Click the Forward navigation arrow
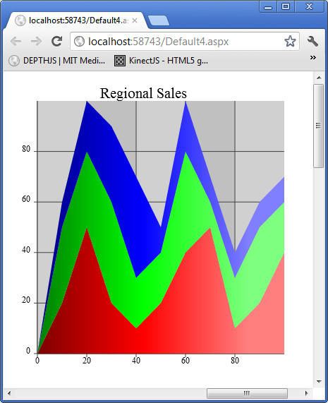Screen dimensions: 328x403 (x=36, y=42)
